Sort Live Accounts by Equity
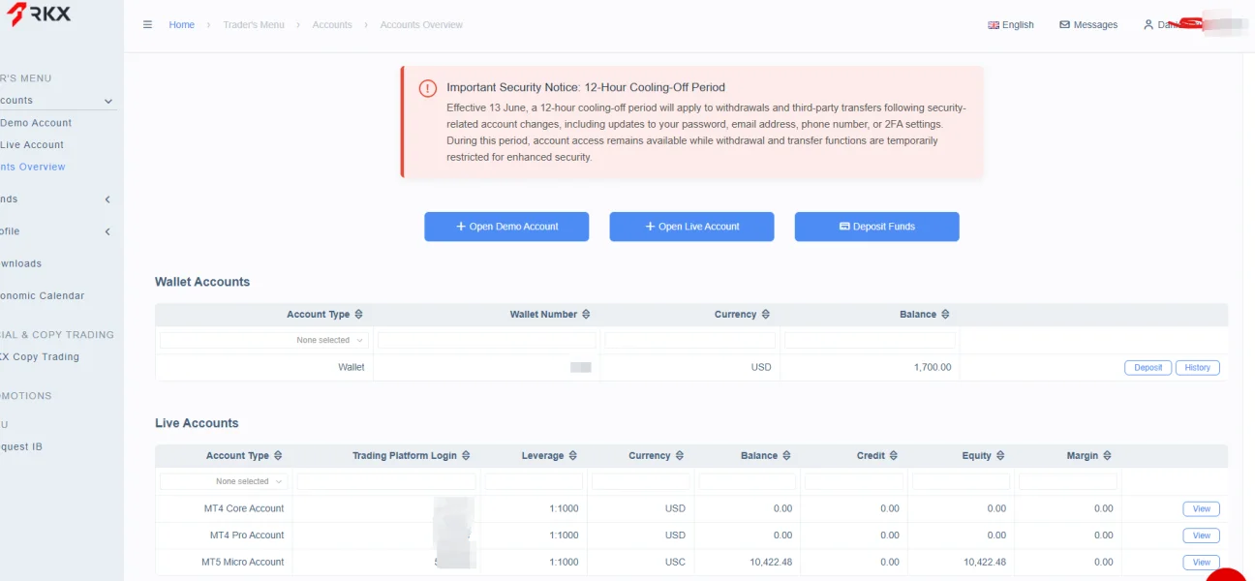Image resolution: width=1255 pixels, height=581 pixels. click(x=1000, y=456)
